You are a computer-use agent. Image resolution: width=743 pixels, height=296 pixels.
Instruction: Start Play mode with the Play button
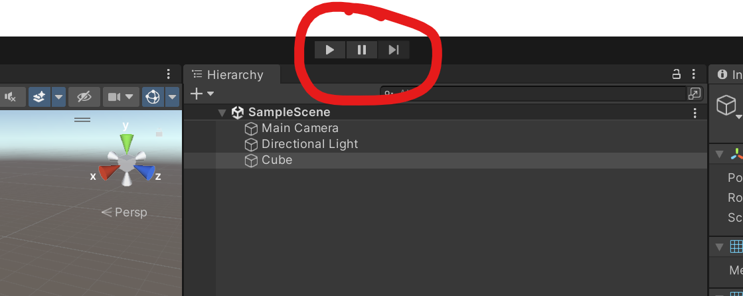(x=330, y=50)
